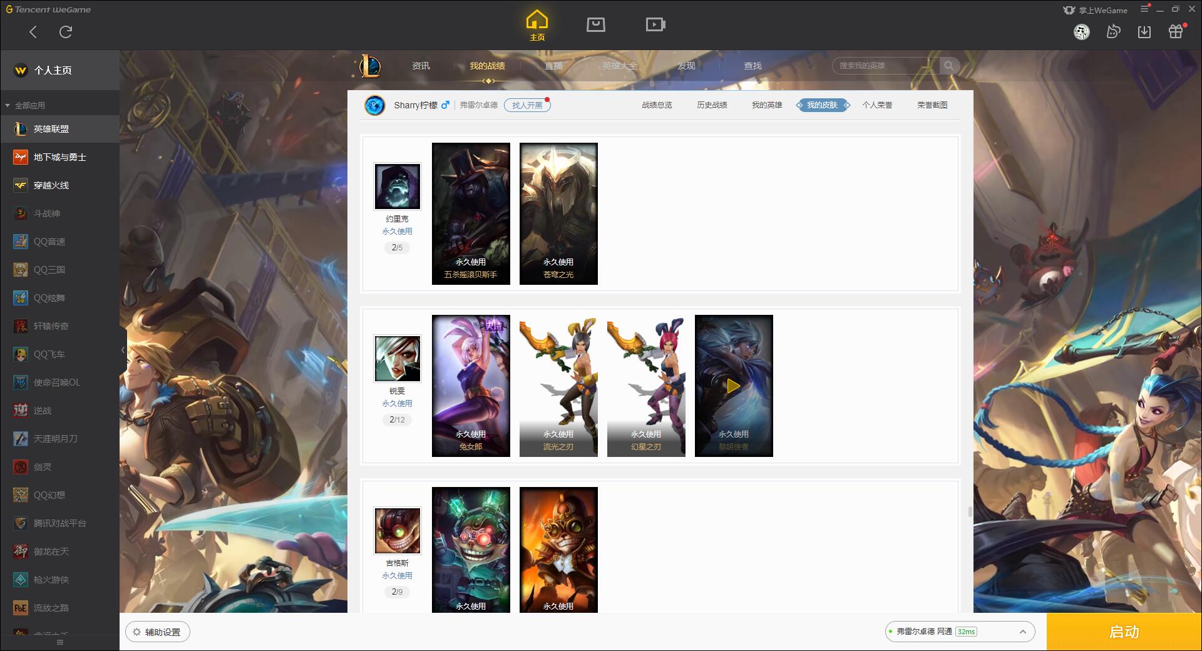Image resolution: width=1202 pixels, height=651 pixels.
Task: Switch to the 直播 tab
Action: tap(553, 66)
